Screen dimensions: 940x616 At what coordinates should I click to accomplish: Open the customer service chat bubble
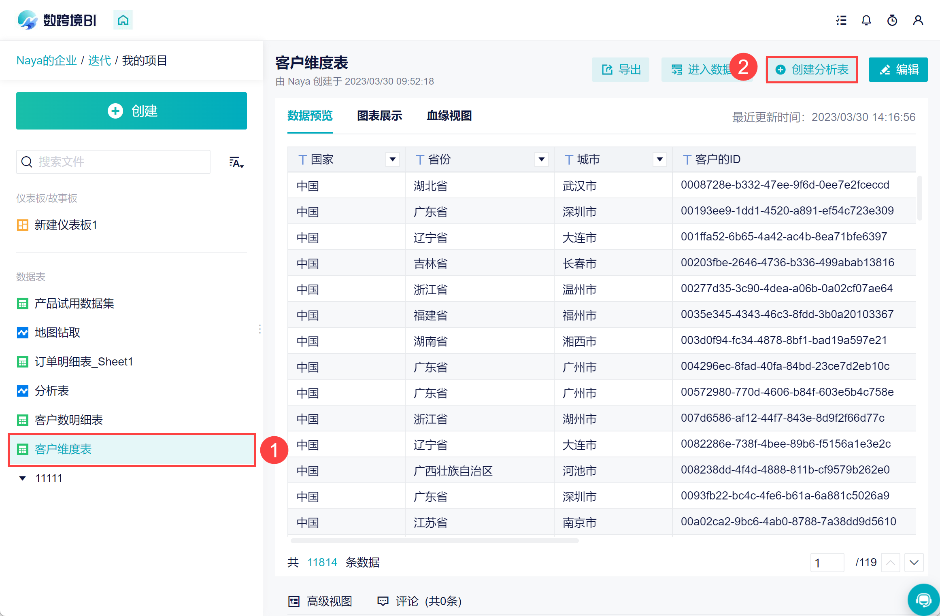pyautogui.click(x=924, y=599)
